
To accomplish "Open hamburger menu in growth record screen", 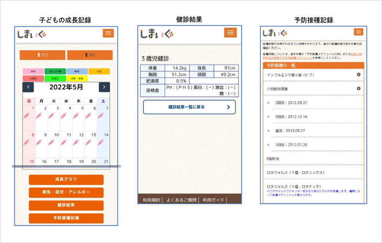I will 108,33.
